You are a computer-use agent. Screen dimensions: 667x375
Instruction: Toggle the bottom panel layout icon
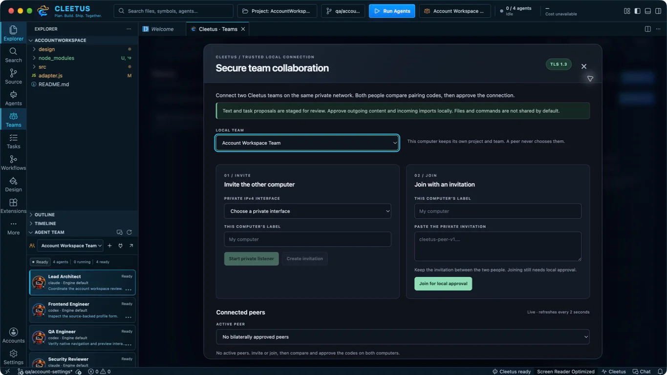(648, 11)
